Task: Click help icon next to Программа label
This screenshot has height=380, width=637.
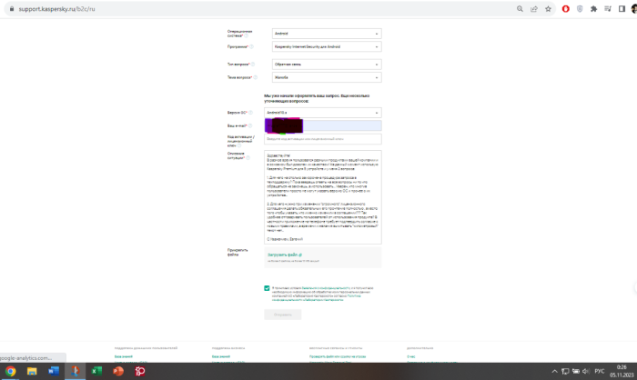Action: 251,46
